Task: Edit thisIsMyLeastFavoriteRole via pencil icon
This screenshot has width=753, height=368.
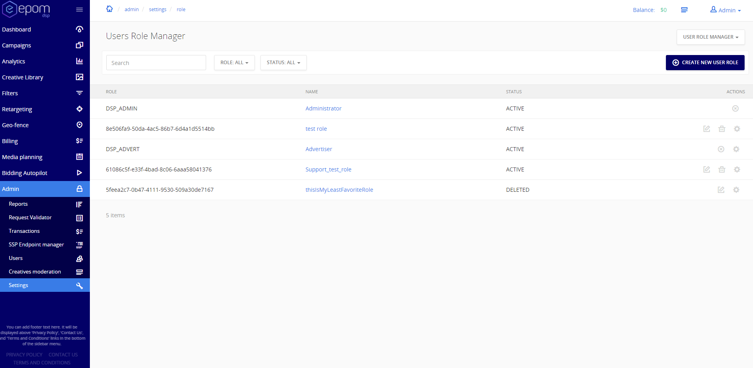Action: click(721, 190)
